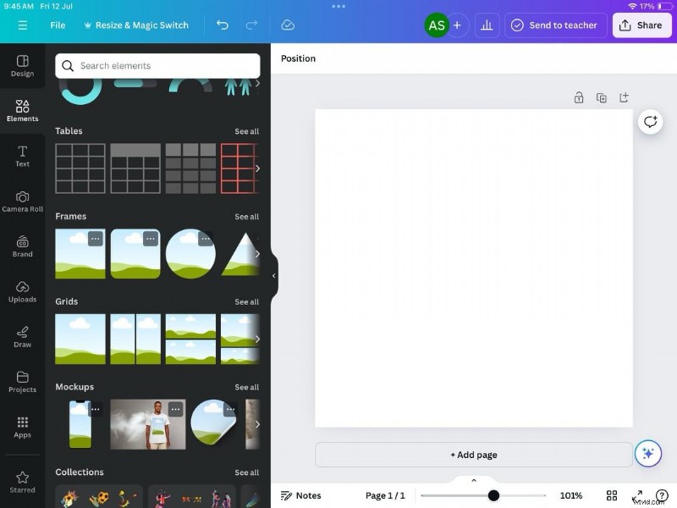Expand more Mockups with right arrow

258,424
